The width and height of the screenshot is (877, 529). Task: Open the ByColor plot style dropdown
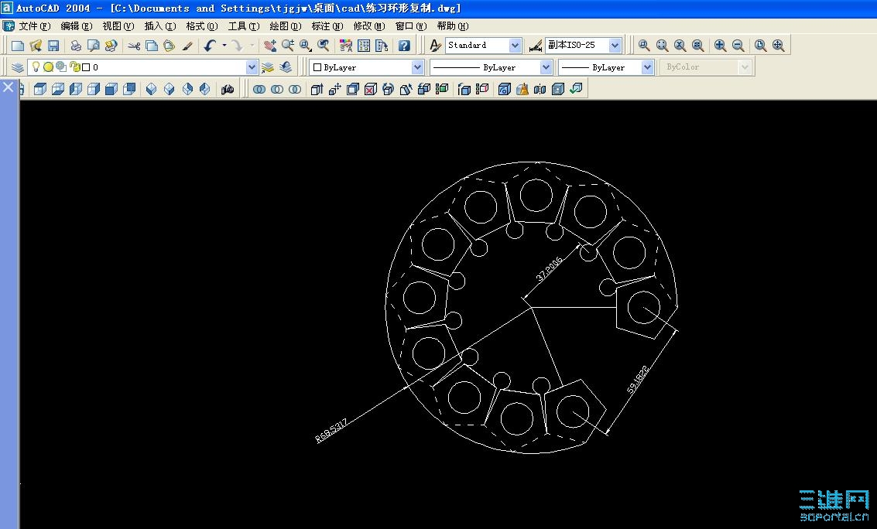(745, 67)
